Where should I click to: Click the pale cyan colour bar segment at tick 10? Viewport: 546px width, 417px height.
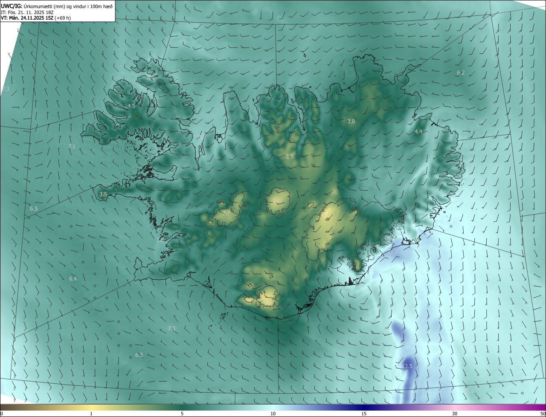point(273,407)
